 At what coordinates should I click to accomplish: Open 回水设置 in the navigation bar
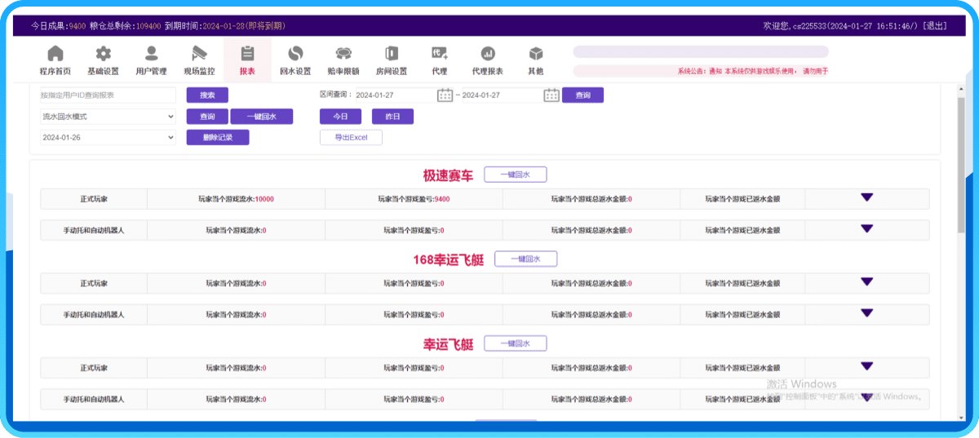tap(295, 55)
